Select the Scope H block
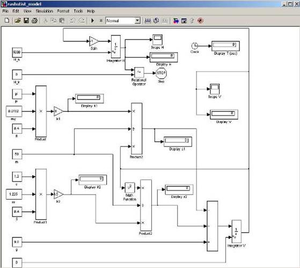 click(x=157, y=40)
